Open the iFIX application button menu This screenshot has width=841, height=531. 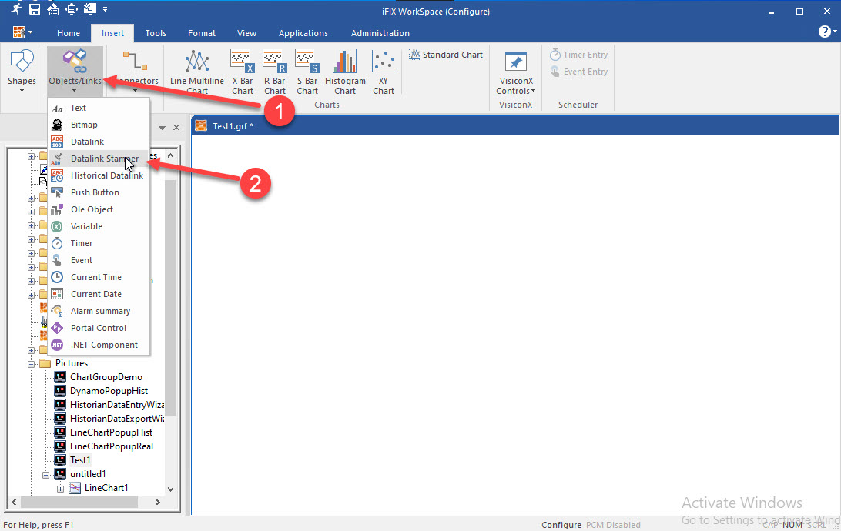click(x=22, y=32)
